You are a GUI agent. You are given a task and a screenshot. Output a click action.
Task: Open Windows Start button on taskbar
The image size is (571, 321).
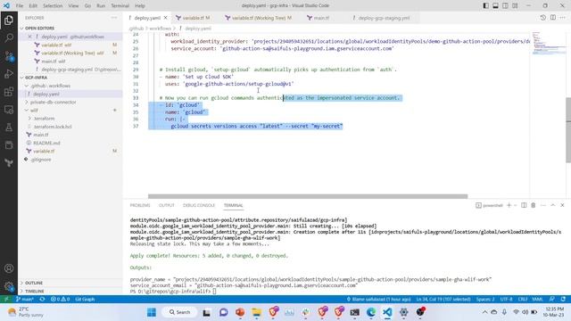(x=152, y=312)
